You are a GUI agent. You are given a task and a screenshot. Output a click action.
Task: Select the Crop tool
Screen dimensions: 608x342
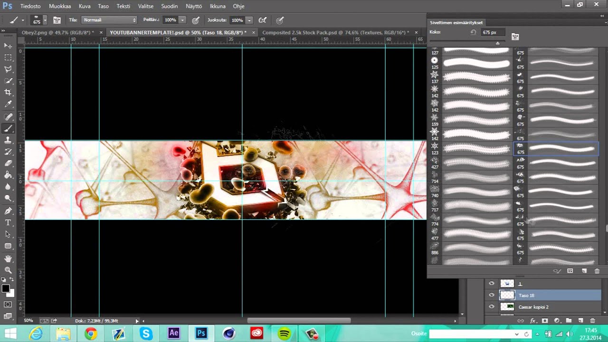(x=8, y=92)
